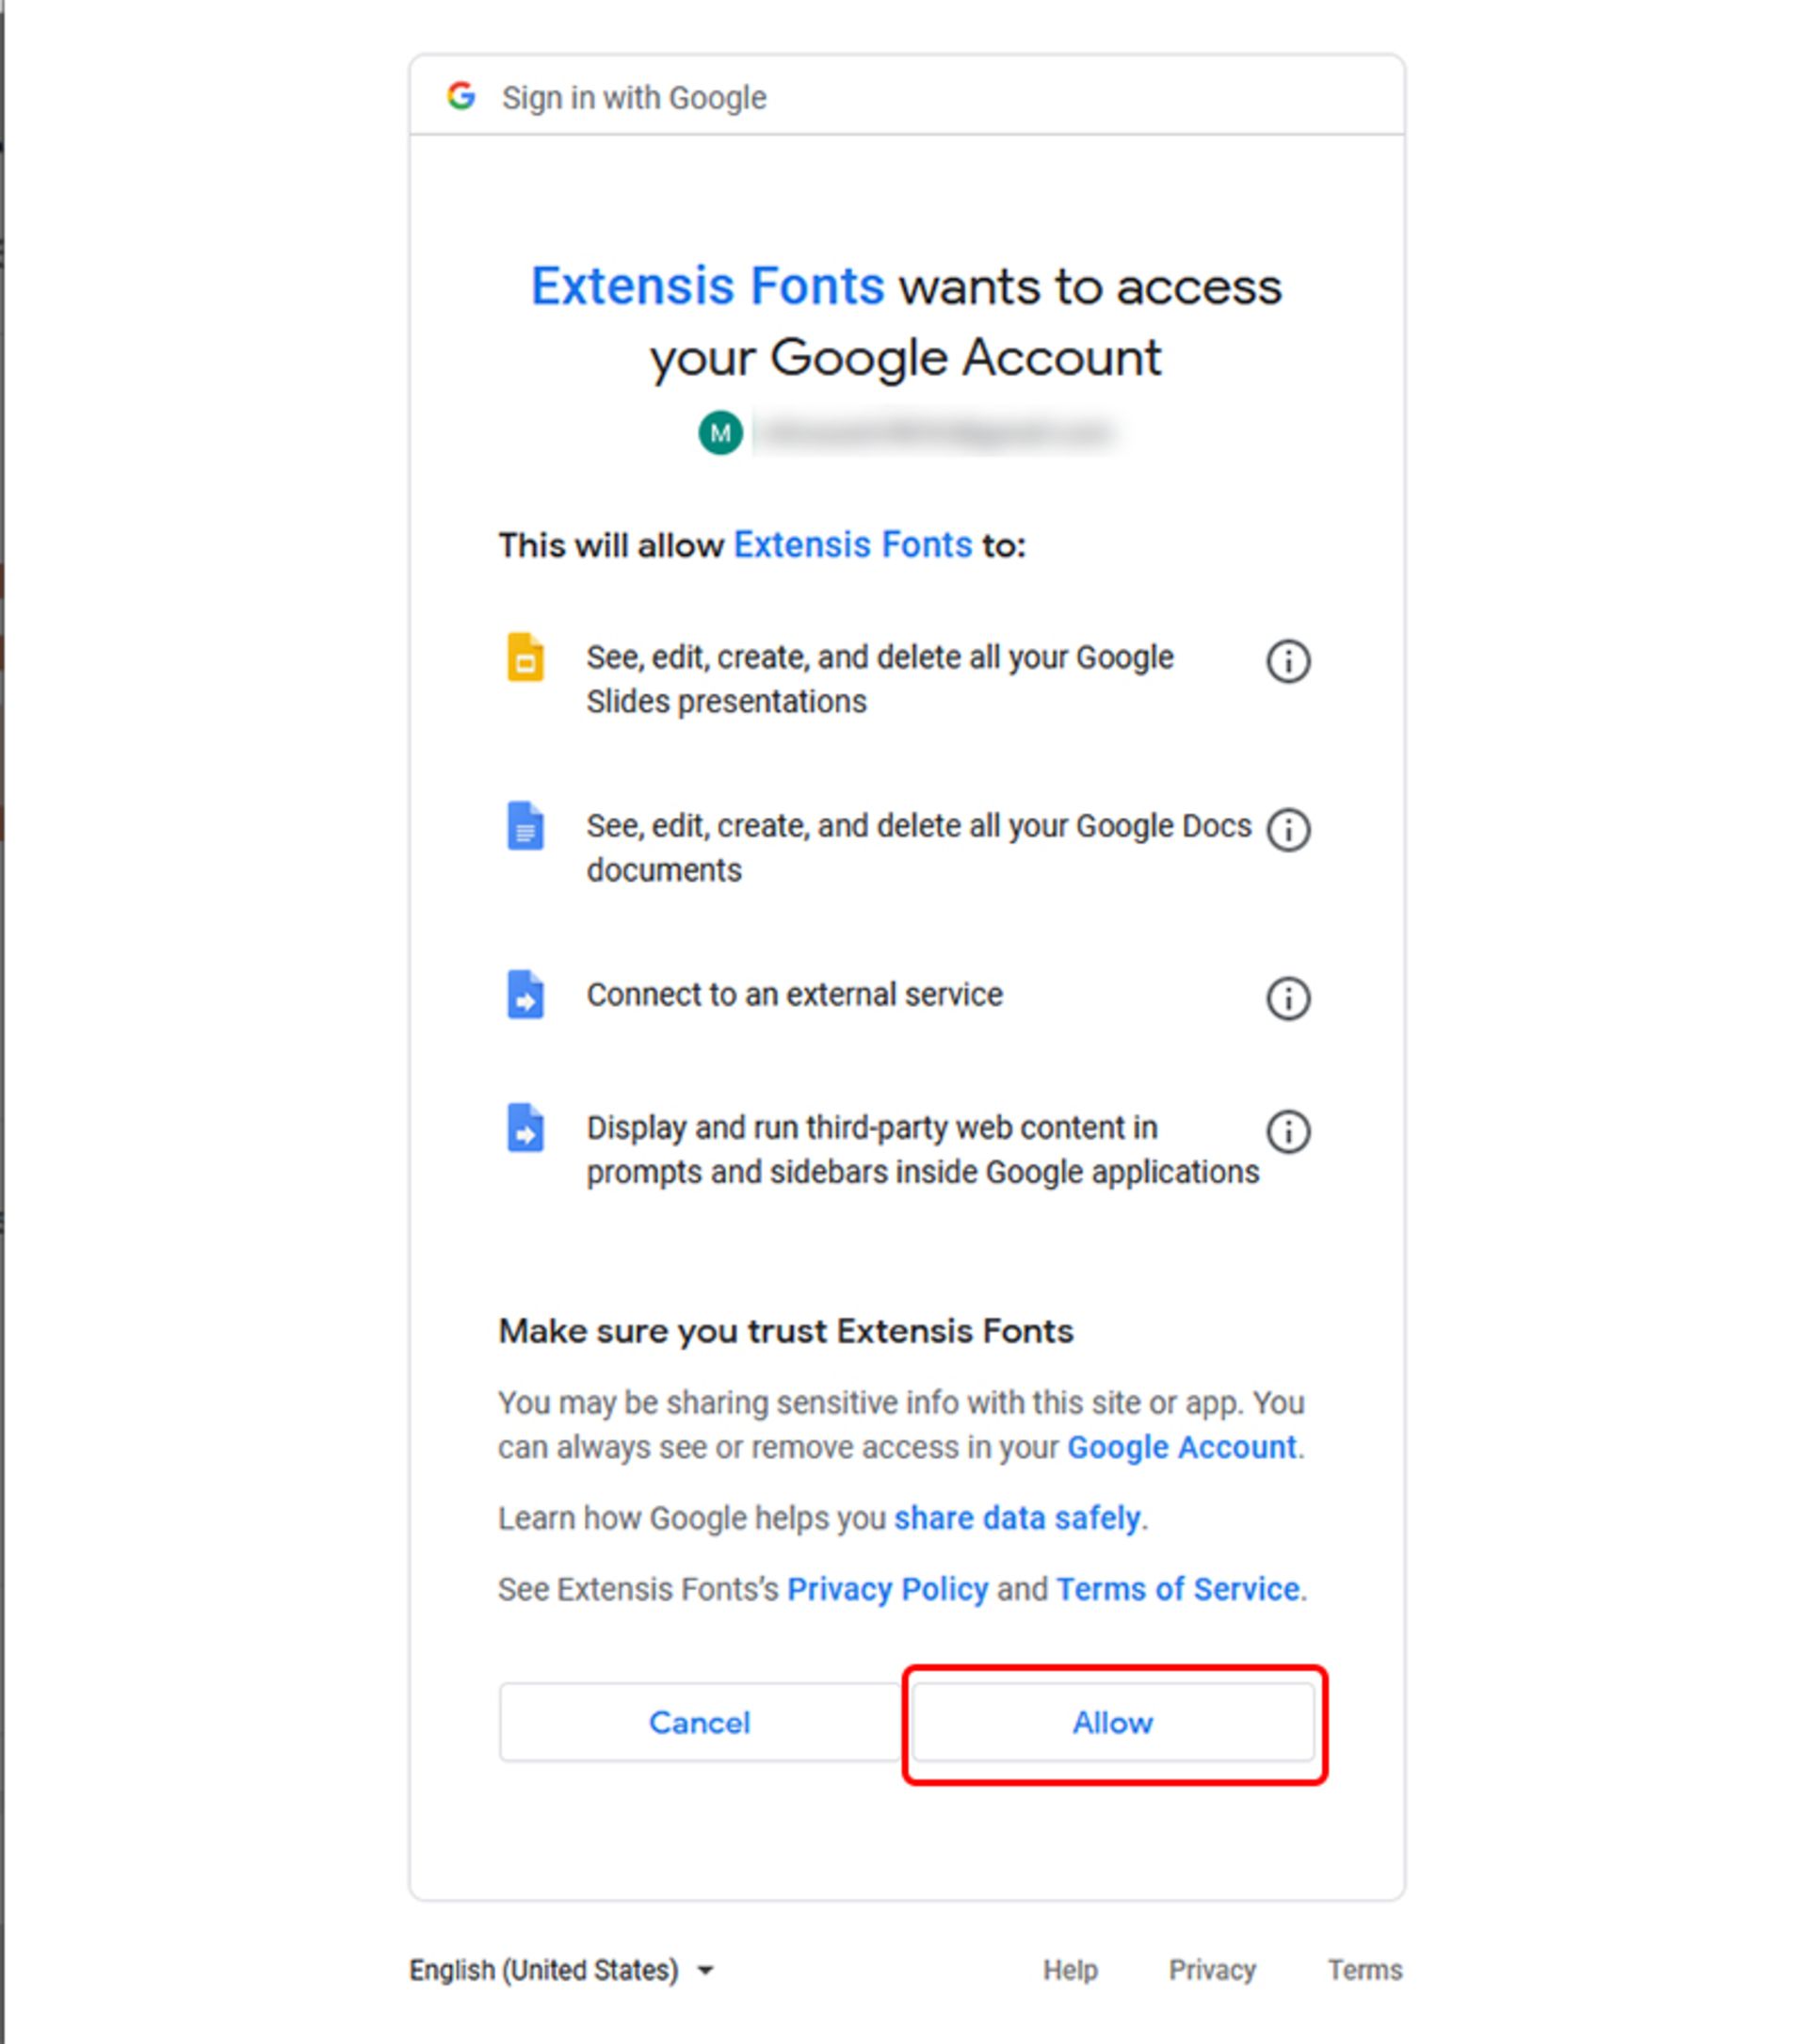Image resolution: width=1808 pixels, height=2044 pixels.
Task: Click the blue Google Docs icon
Action: point(525,826)
